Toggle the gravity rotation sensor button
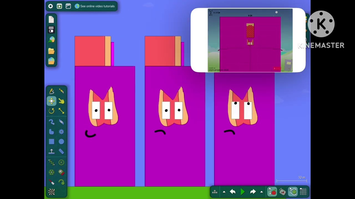The height and width of the screenshot is (199, 355). click(282, 192)
